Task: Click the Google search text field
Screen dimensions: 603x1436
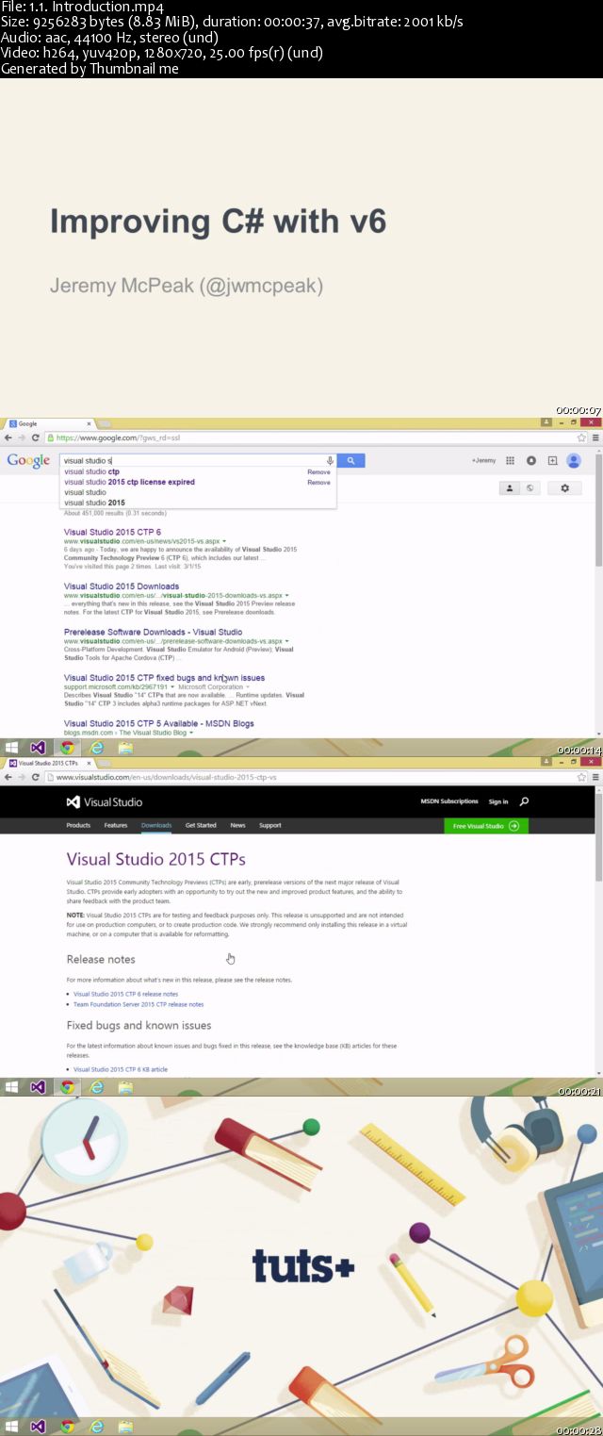Action: tap(193, 461)
